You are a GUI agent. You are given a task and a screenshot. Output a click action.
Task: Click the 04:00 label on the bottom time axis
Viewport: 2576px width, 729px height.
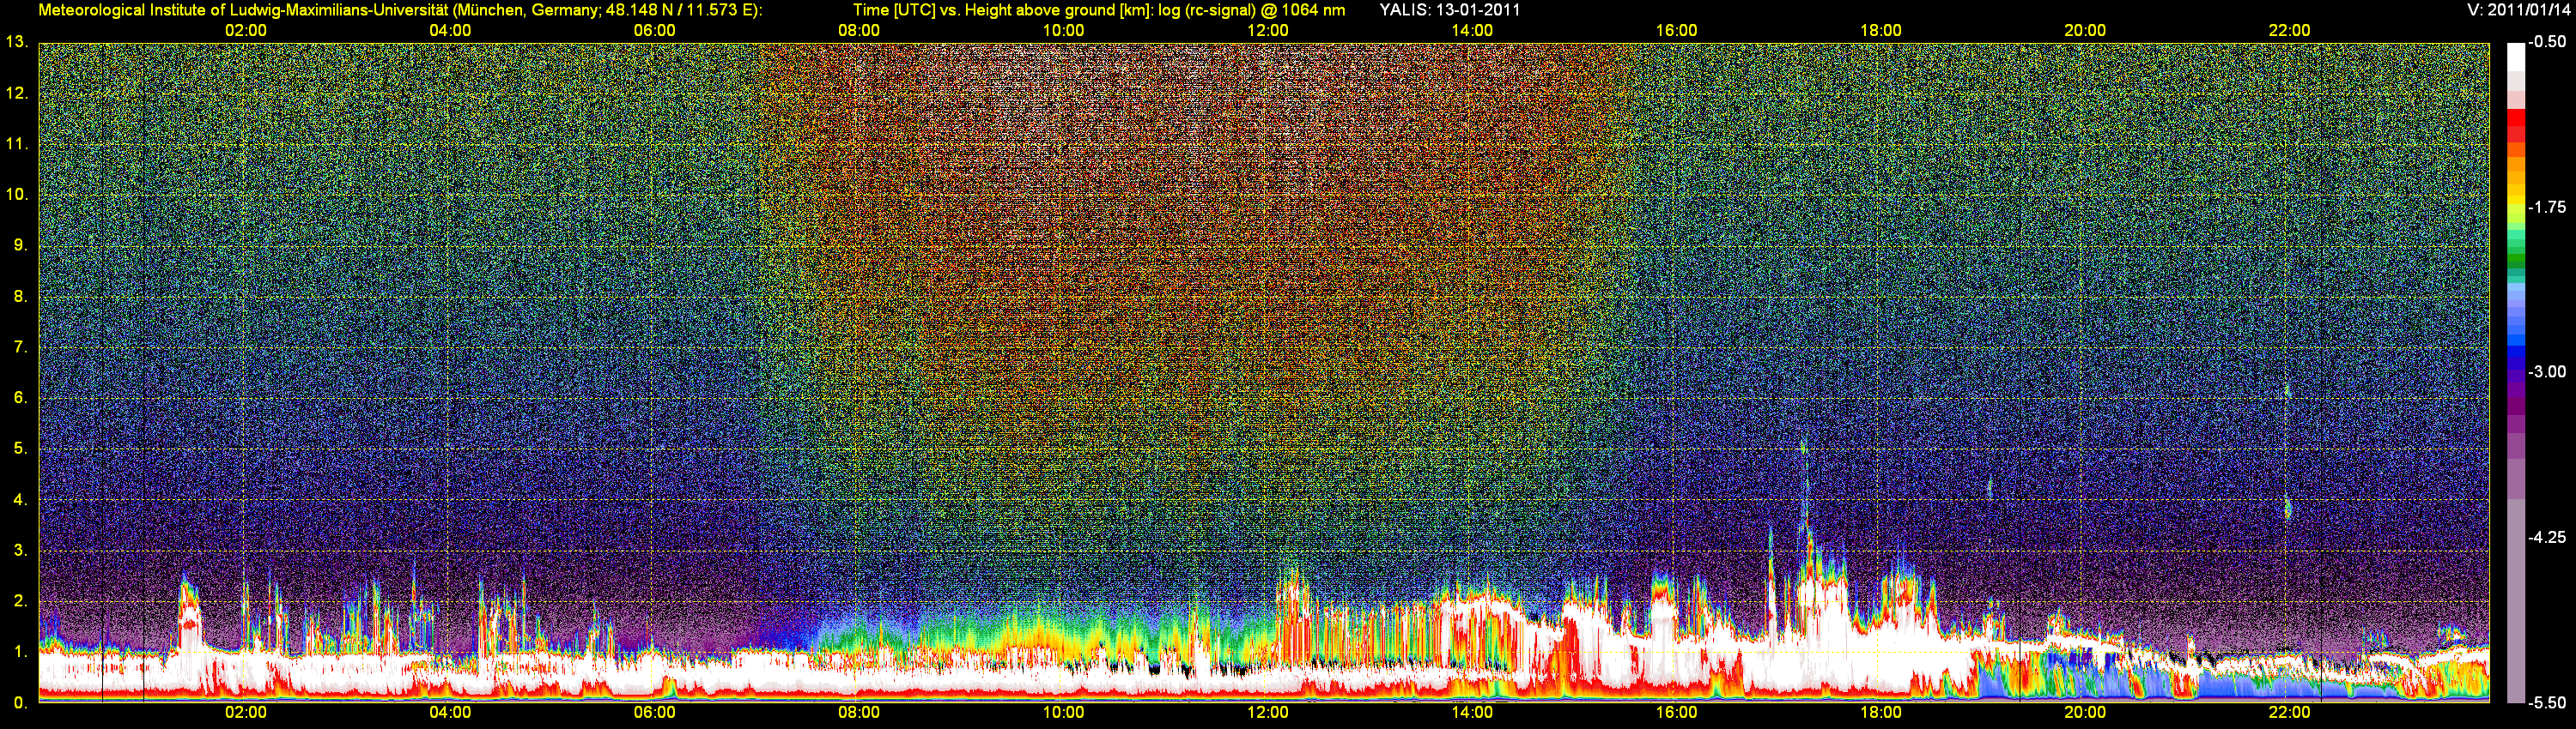[450, 713]
